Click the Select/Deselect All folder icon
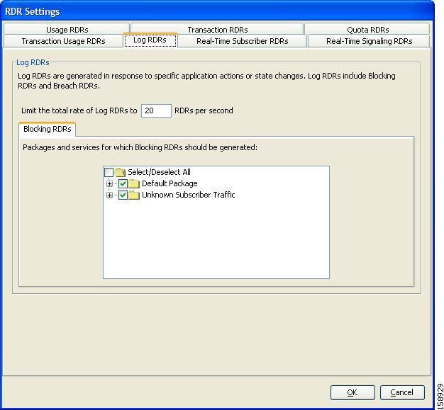 120,172
